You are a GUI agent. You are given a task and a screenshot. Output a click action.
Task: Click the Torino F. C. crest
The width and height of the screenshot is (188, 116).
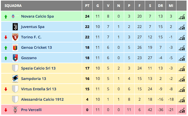(15, 37)
